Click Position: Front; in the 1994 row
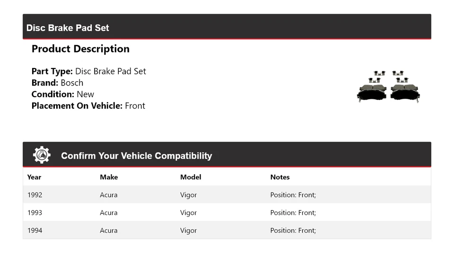The image size is (454, 253). (x=293, y=230)
